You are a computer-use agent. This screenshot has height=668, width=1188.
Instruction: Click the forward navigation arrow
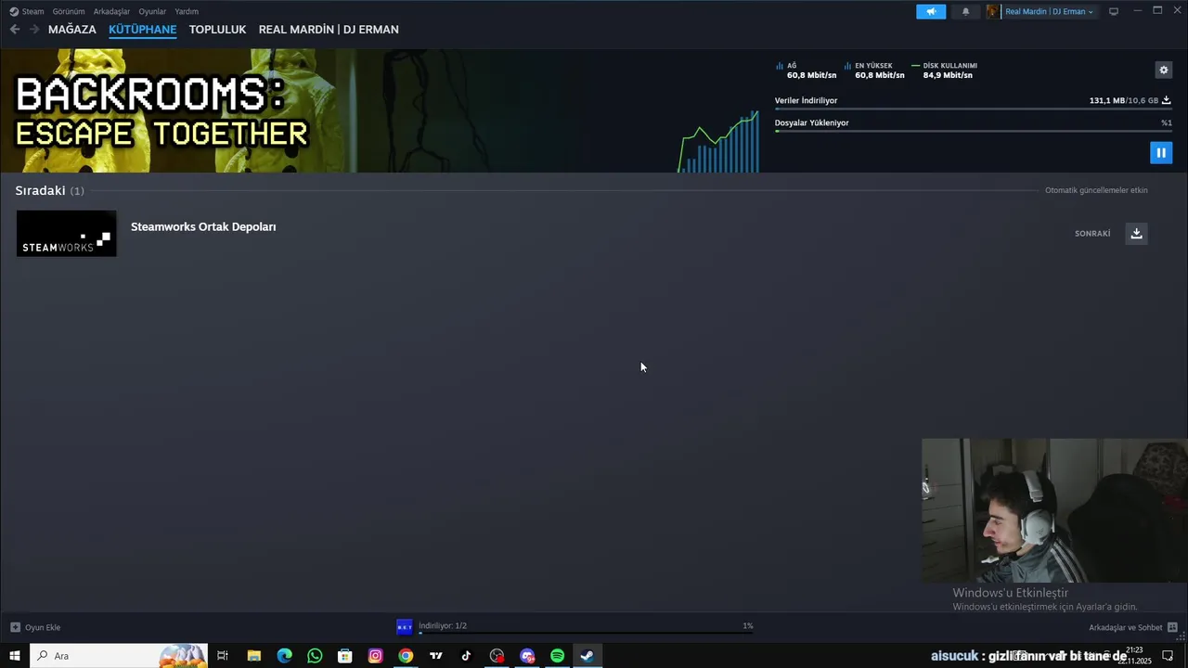pos(34,30)
